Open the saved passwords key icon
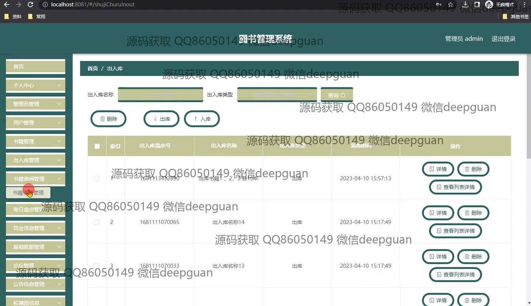The height and width of the screenshot is (306, 531). click(x=439, y=5)
